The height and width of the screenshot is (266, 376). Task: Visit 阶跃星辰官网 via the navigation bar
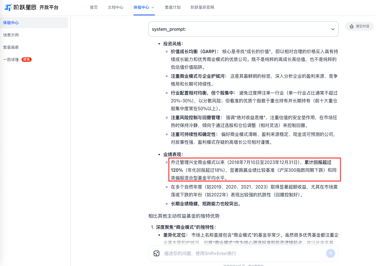click(202, 8)
